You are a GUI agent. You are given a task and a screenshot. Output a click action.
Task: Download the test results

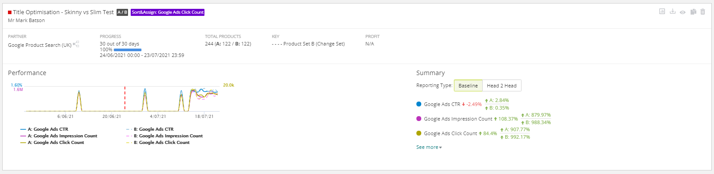click(x=672, y=11)
